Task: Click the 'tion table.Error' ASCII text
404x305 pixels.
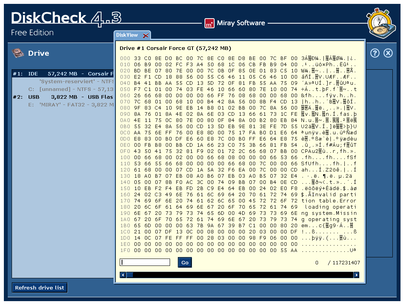Action: [329, 201]
